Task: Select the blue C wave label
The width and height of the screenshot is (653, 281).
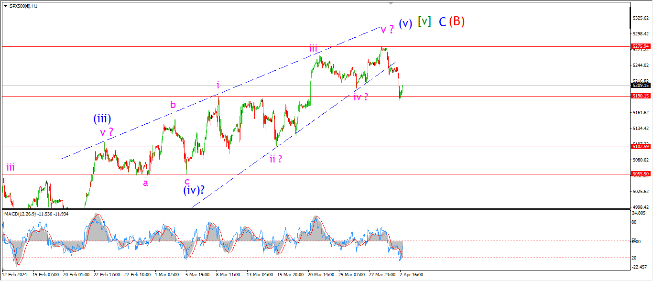Action: pyautogui.click(x=442, y=22)
